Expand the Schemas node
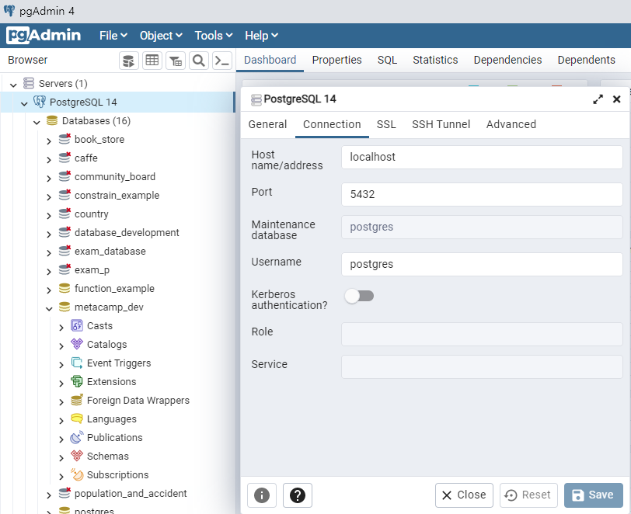 (x=61, y=457)
